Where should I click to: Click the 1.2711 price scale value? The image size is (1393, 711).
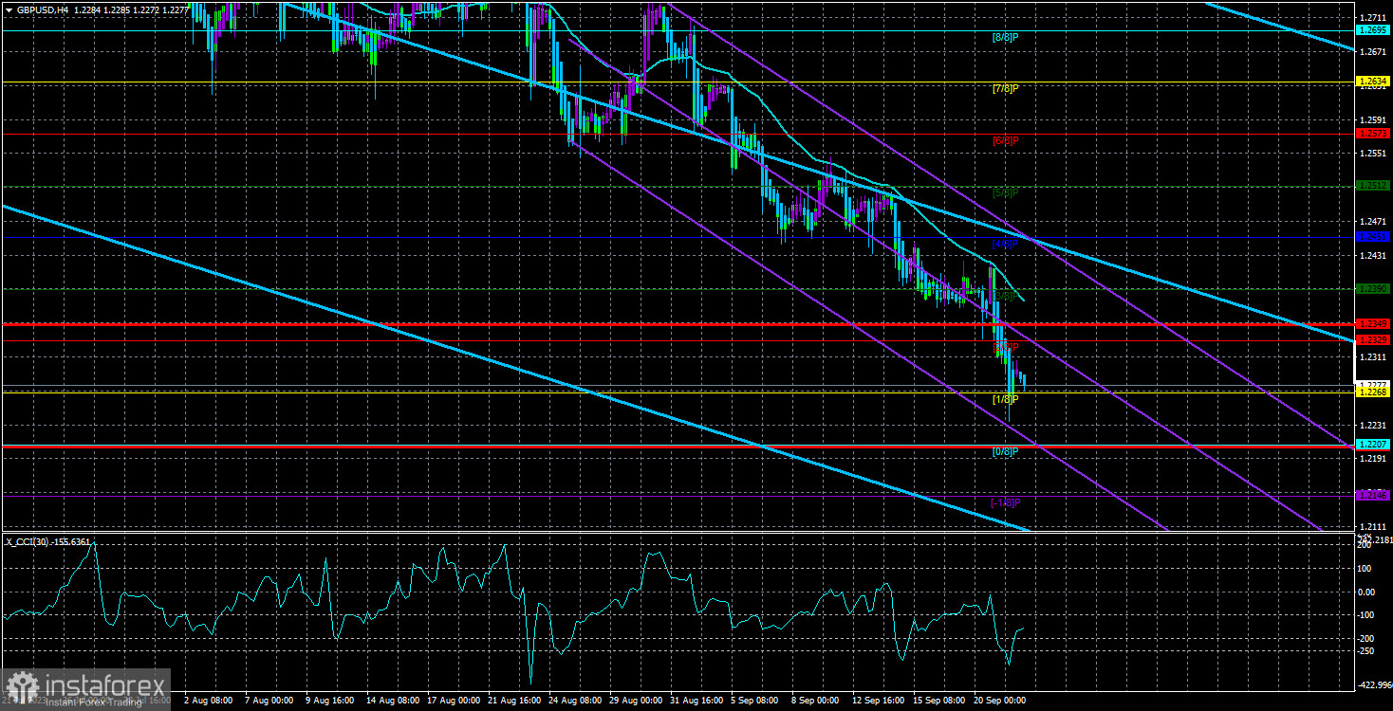coord(1373,18)
